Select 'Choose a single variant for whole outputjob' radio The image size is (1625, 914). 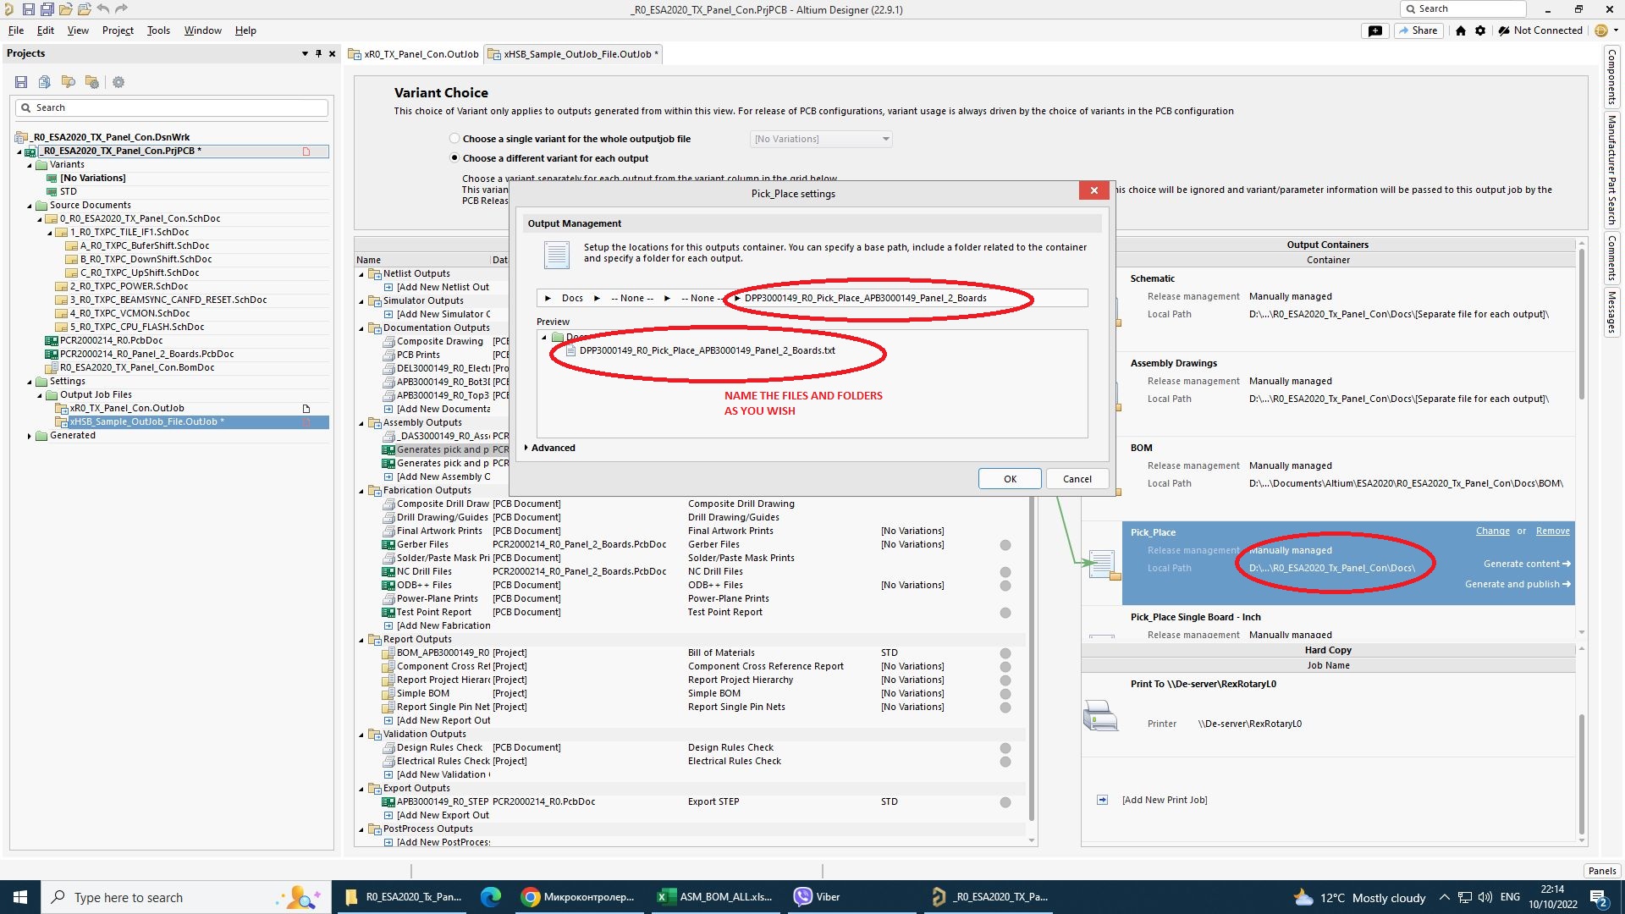click(x=455, y=139)
